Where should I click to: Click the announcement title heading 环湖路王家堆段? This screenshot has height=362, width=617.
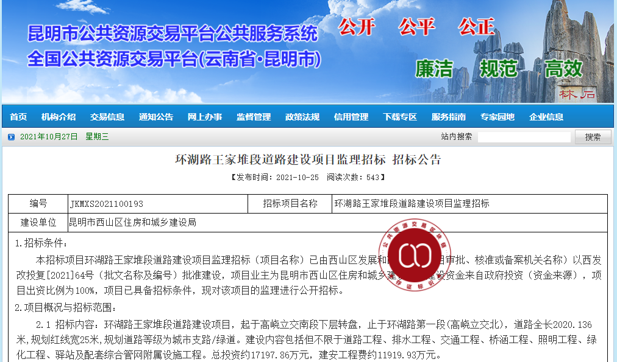pos(308,161)
